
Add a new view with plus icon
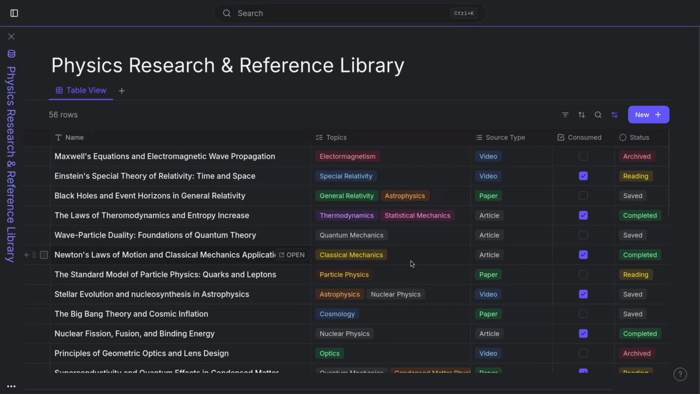coord(121,91)
